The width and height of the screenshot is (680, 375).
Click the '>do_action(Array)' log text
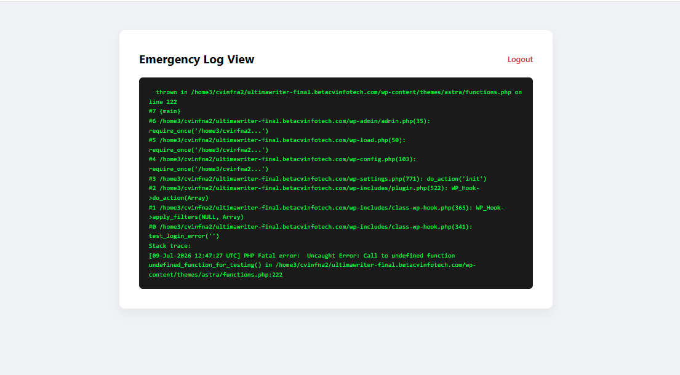[178, 198]
